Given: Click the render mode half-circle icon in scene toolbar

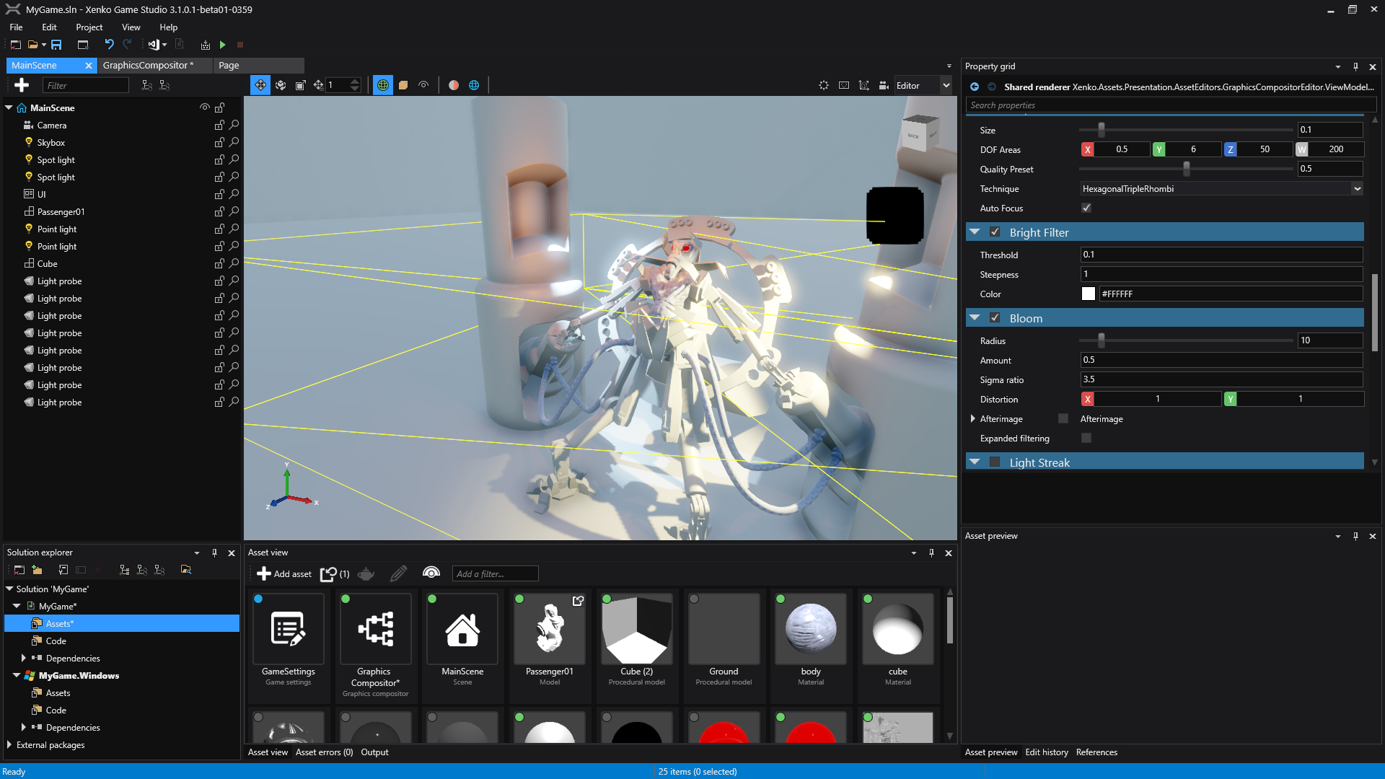Looking at the screenshot, I should tap(453, 84).
